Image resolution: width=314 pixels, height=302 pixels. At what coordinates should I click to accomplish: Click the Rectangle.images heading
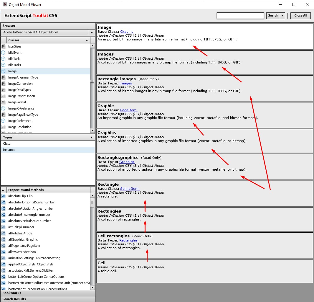click(117, 79)
